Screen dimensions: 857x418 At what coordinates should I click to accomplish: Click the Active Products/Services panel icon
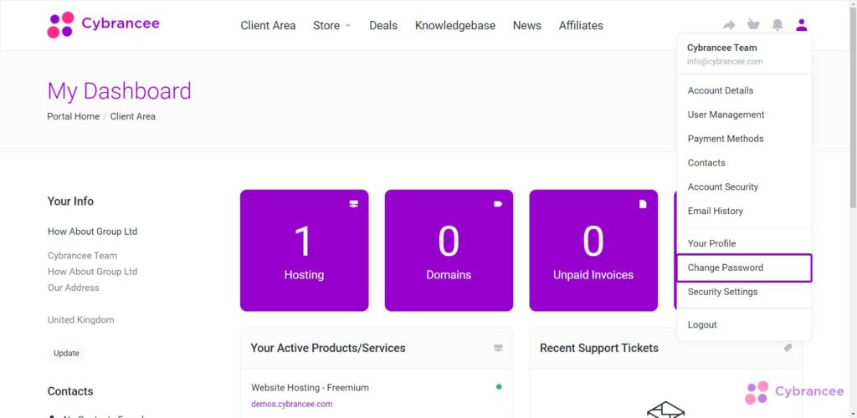499,348
